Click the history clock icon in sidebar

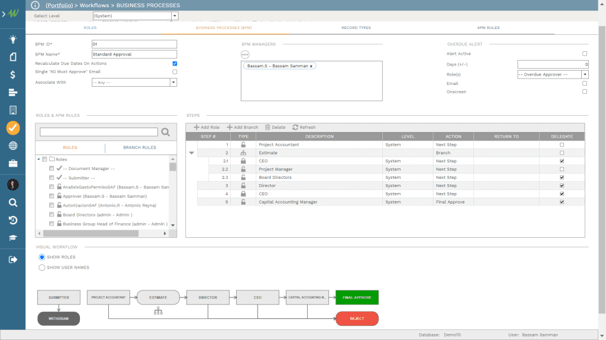[x=12, y=220]
